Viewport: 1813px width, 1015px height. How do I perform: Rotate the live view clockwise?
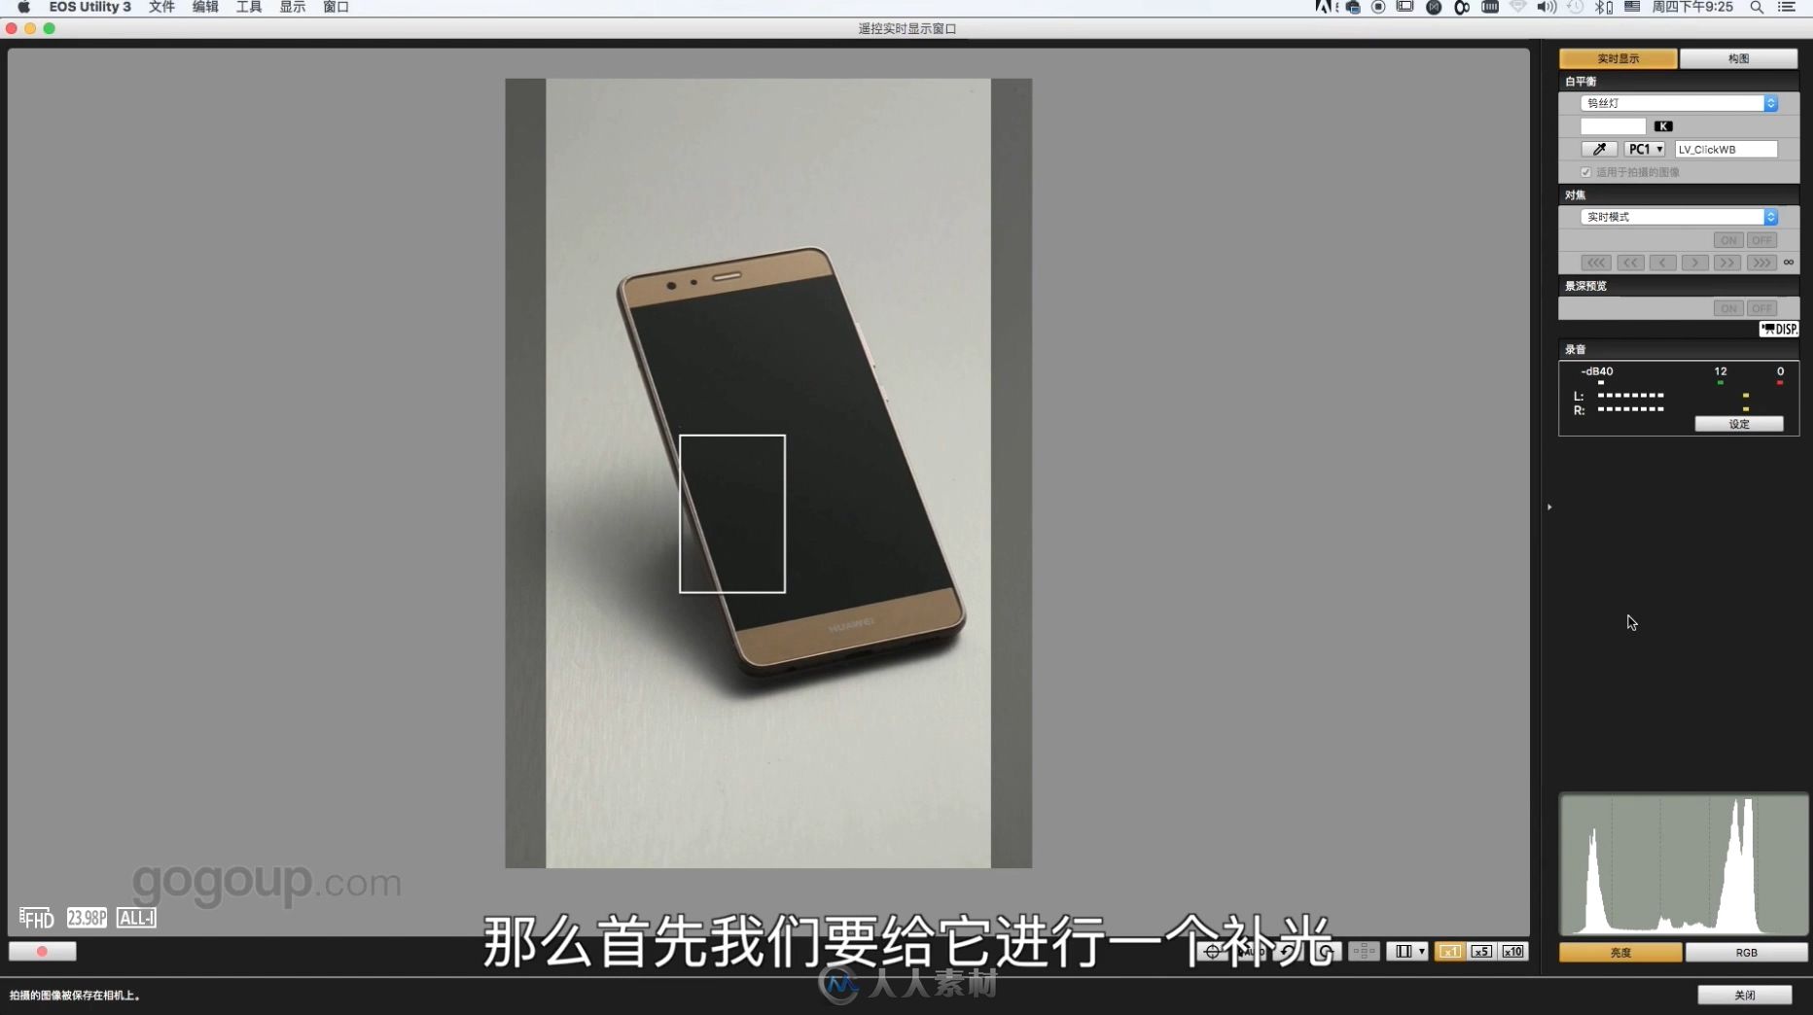tap(1326, 951)
